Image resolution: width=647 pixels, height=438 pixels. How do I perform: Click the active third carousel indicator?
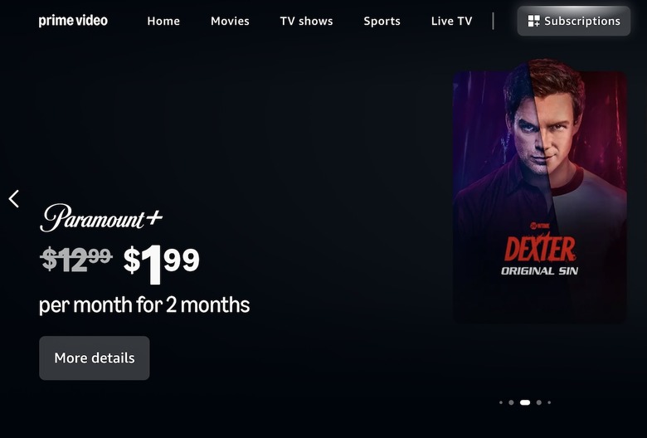pos(525,402)
